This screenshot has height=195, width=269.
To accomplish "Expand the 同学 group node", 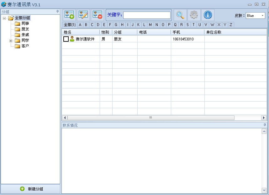I will click(x=11, y=41).
